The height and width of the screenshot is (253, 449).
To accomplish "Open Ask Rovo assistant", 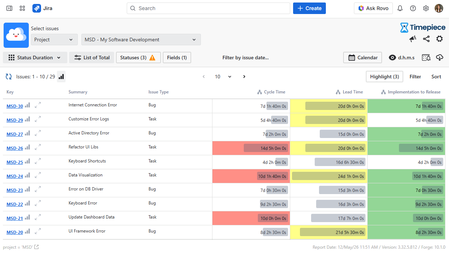I will coord(373,8).
